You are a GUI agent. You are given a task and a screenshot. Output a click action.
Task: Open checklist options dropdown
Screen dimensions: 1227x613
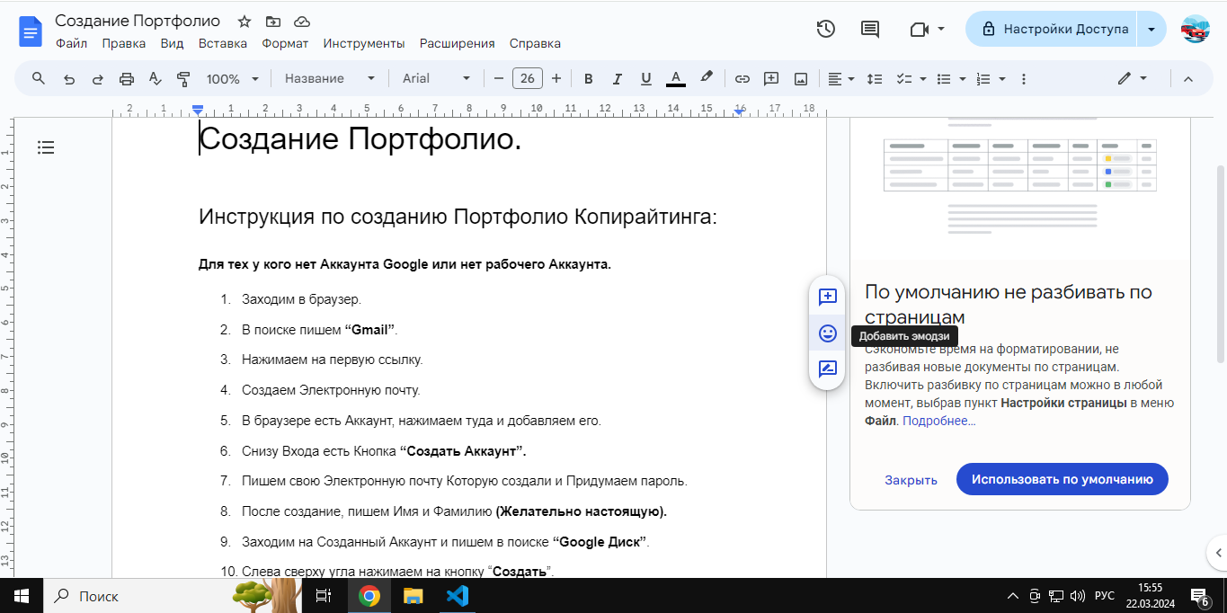pos(911,78)
